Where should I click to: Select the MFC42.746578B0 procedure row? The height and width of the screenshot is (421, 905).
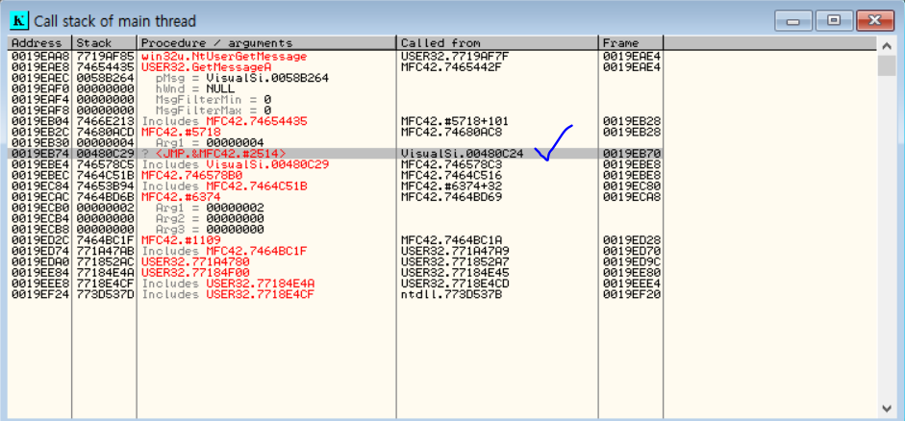pyautogui.click(x=442, y=175)
